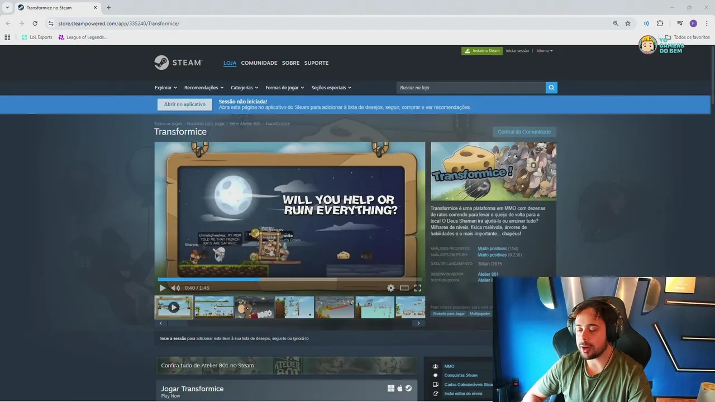715x402 pixels.
Task: Bookmark this page with the star
Action: 628,23
